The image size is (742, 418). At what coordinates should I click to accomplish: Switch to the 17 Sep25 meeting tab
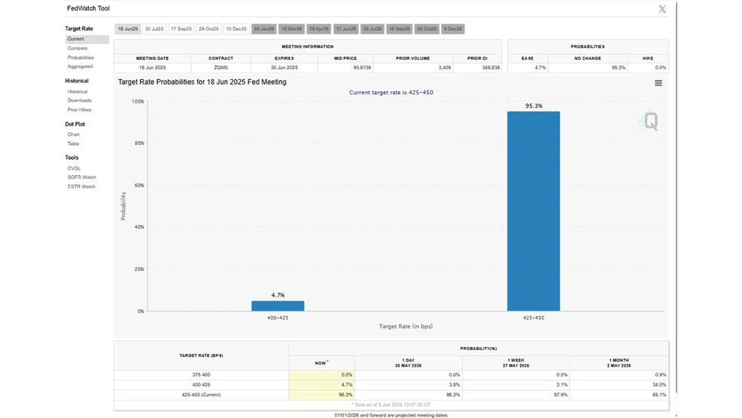click(181, 29)
